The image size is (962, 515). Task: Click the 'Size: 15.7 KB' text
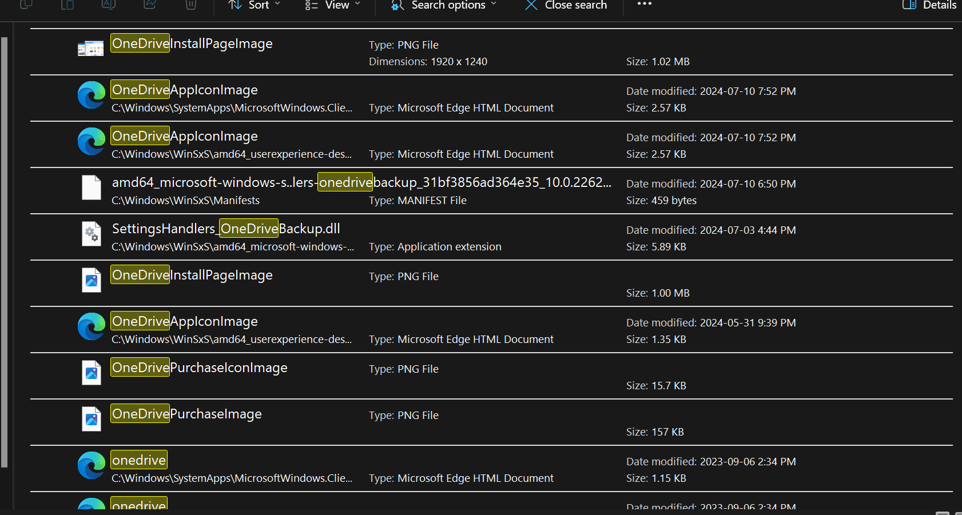tap(656, 386)
